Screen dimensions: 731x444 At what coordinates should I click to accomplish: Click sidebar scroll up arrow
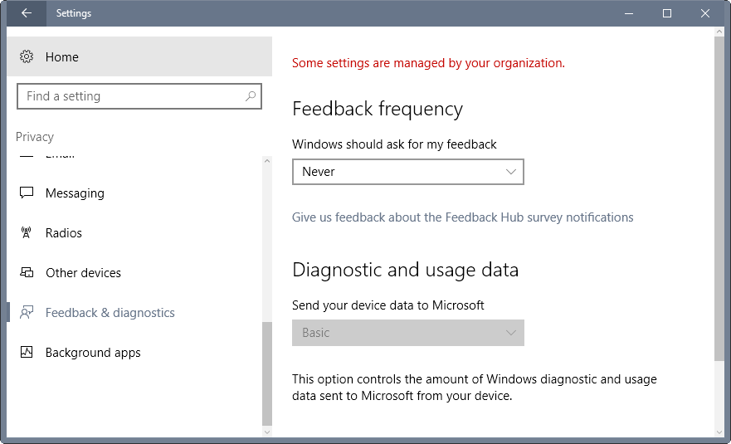[x=267, y=161]
